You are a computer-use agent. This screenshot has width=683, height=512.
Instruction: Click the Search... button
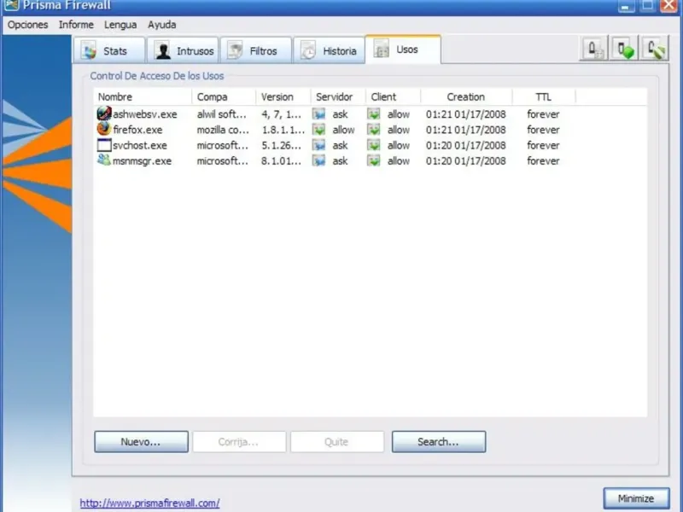click(439, 442)
